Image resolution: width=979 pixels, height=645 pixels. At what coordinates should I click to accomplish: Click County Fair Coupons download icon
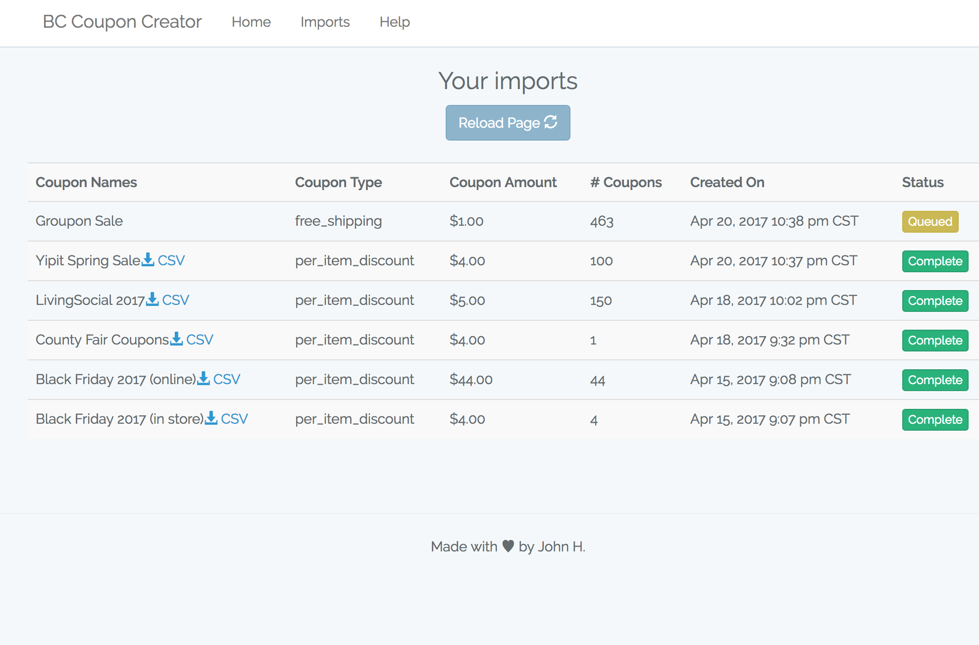point(177,339)
